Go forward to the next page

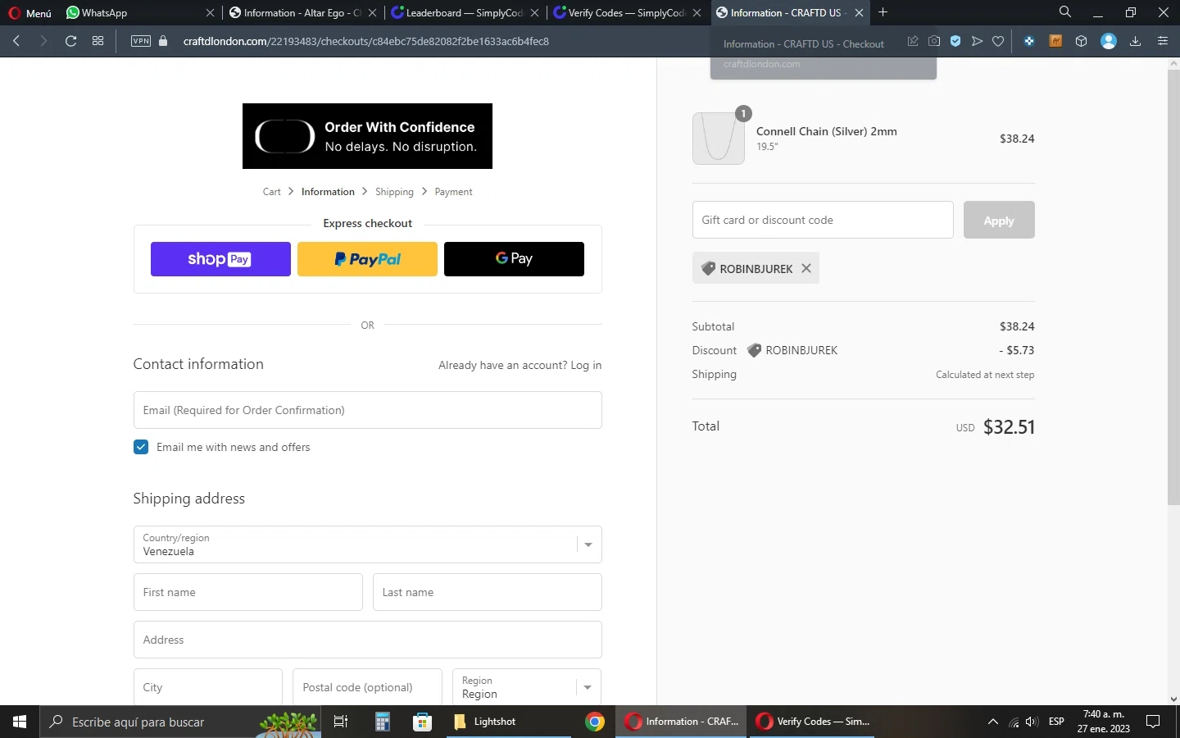point(43,41)
